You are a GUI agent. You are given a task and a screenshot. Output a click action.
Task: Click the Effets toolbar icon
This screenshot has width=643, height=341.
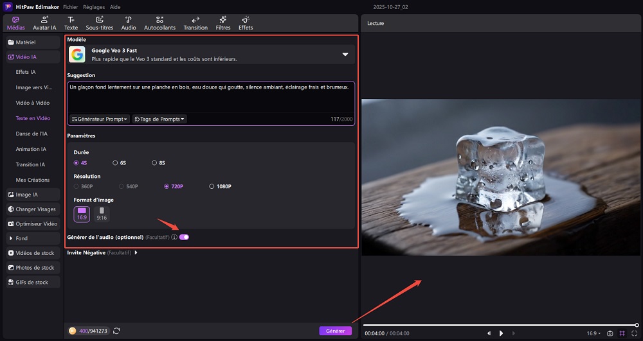point(246,23)
